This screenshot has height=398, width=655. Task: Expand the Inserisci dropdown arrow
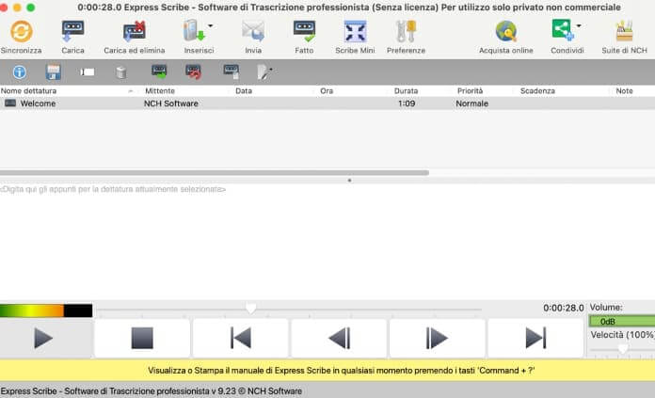(x=211, y=26)
